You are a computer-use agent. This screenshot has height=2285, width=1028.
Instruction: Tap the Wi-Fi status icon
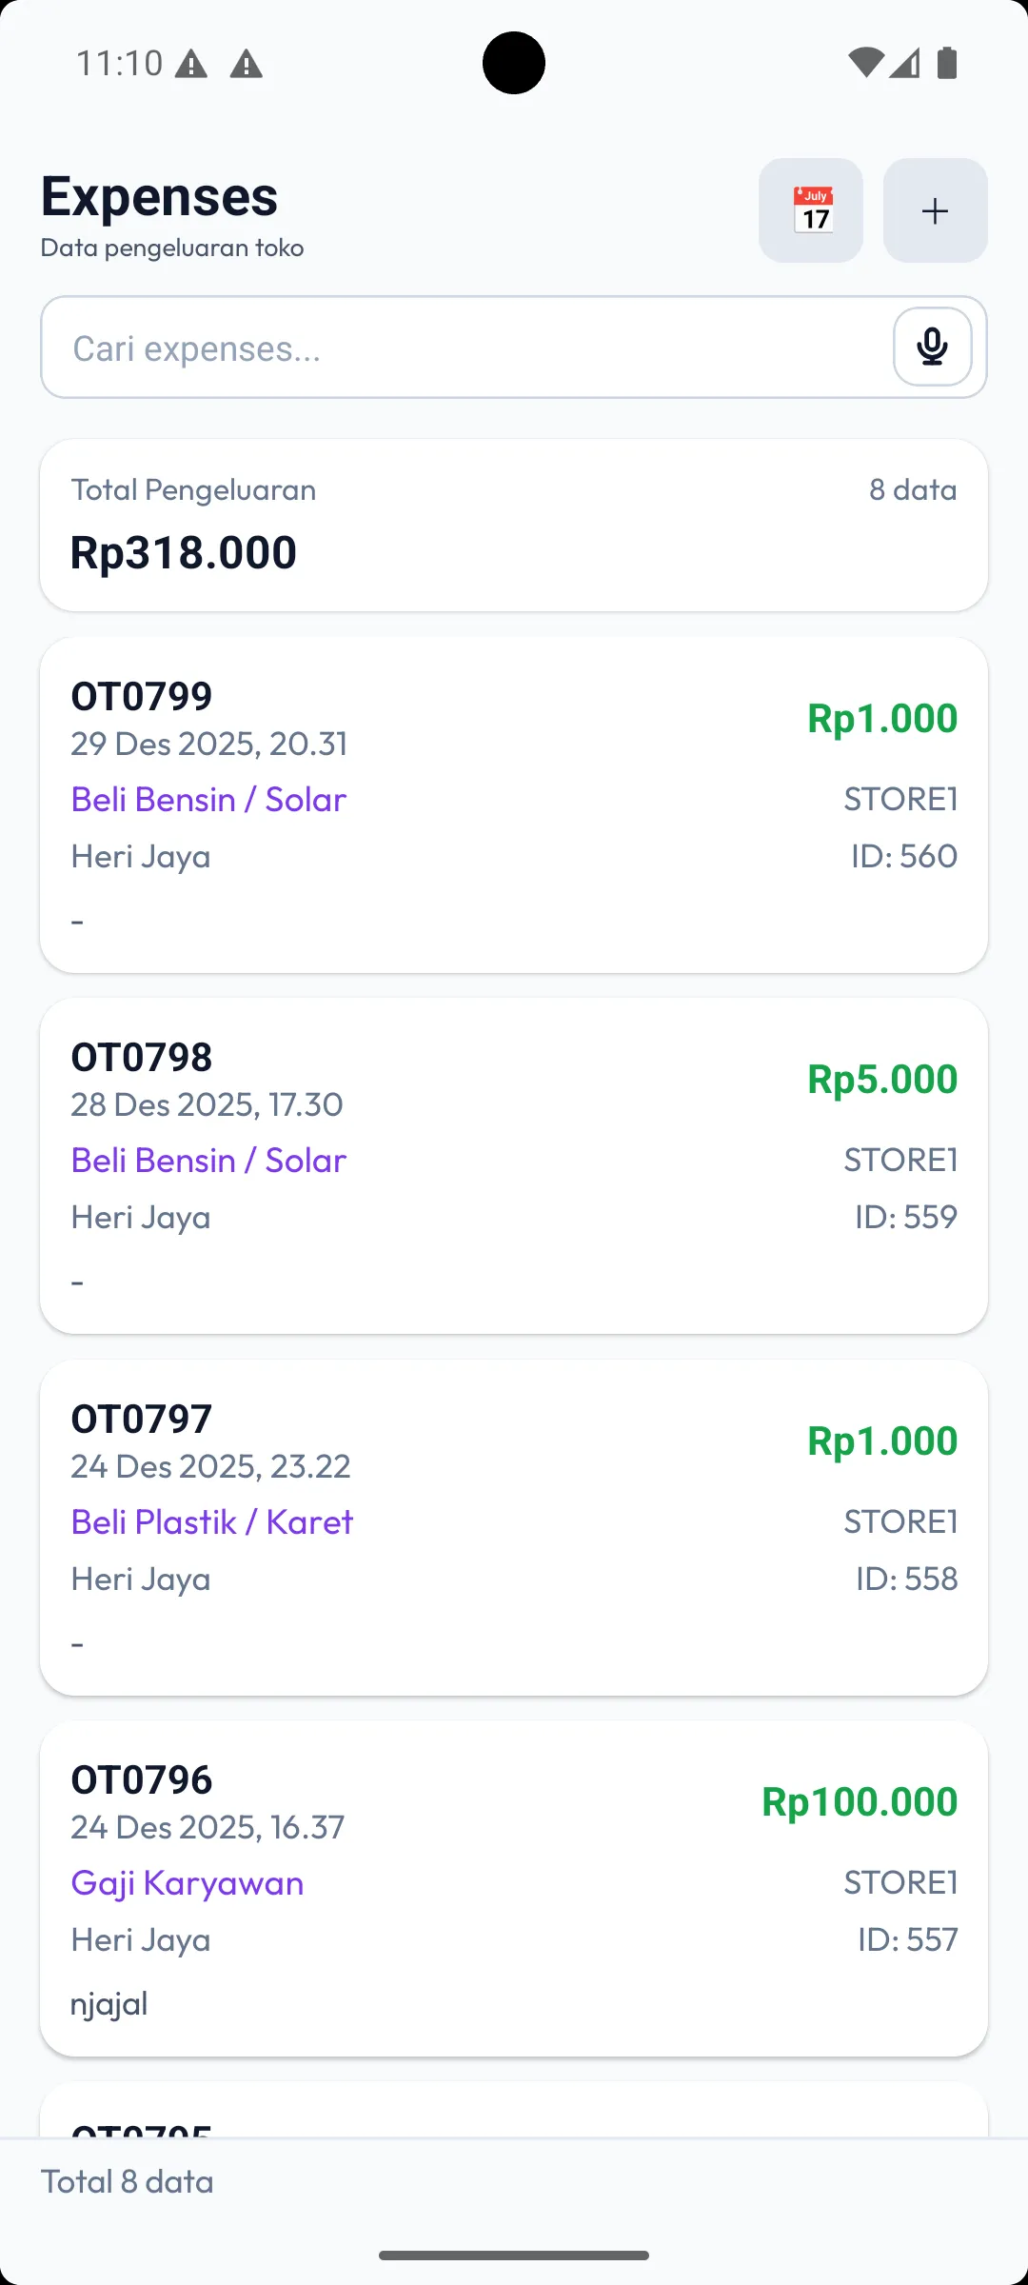pos(865,63)
